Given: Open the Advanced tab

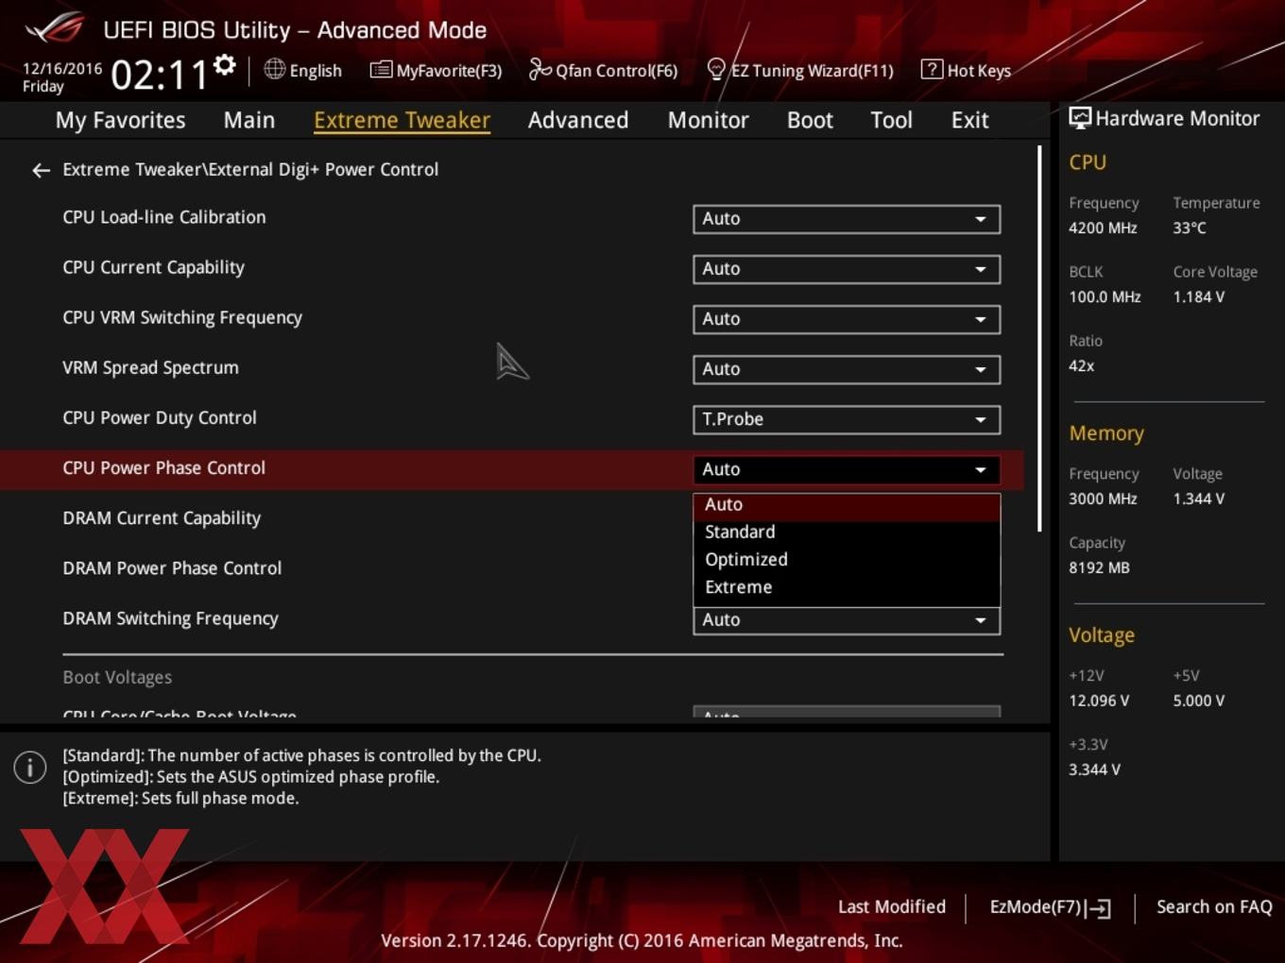Looking at the screenshot, I should (578, 120).
